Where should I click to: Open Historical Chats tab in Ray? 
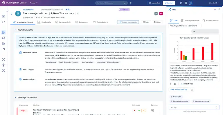211,21
